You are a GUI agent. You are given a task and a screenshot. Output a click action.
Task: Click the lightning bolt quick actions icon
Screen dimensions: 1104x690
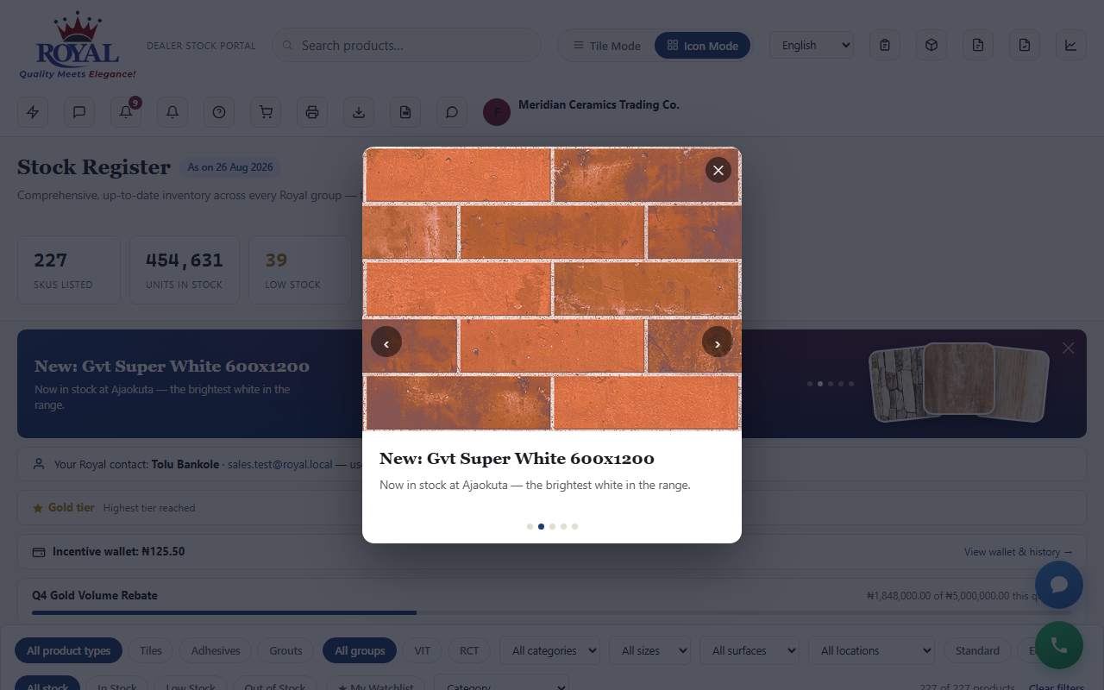[x=33, y=112]
